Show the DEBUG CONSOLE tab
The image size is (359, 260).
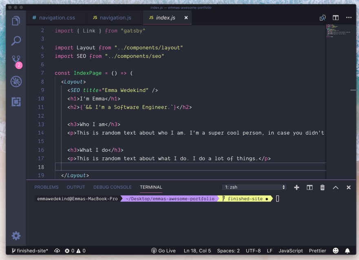click(113, 187)
